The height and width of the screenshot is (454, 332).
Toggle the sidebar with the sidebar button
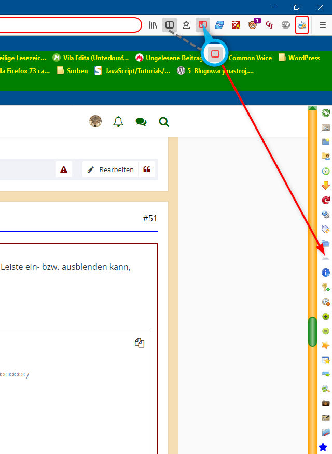pyautogui.click(x=169, y=25)
